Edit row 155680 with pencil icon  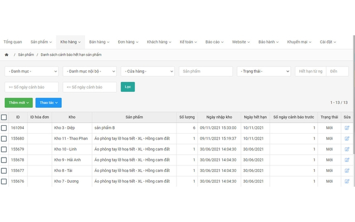(347, 138)
